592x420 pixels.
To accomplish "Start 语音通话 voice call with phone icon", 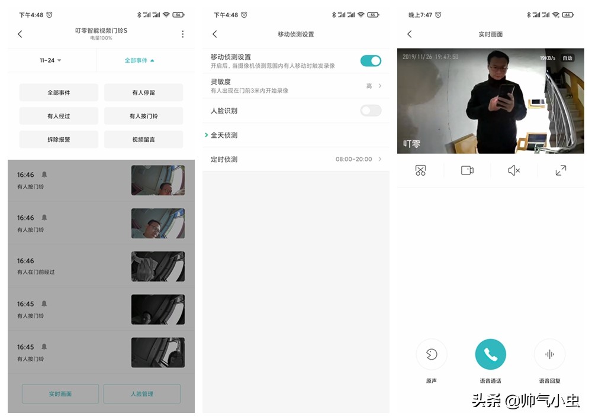I will click(490, 353).
